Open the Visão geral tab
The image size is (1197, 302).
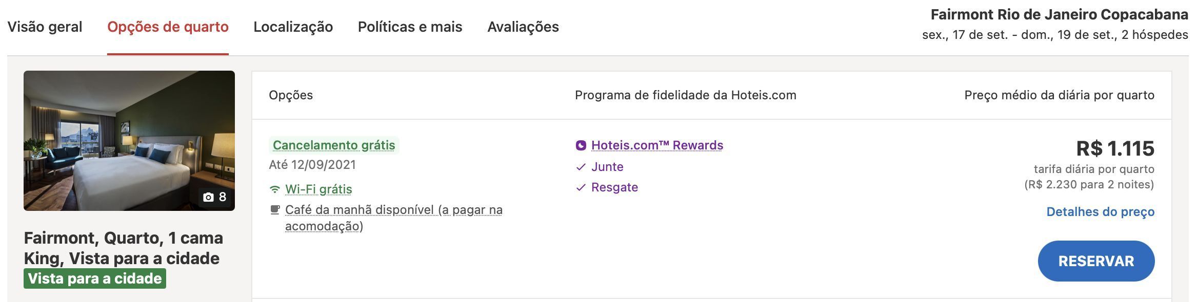[45, 27]
